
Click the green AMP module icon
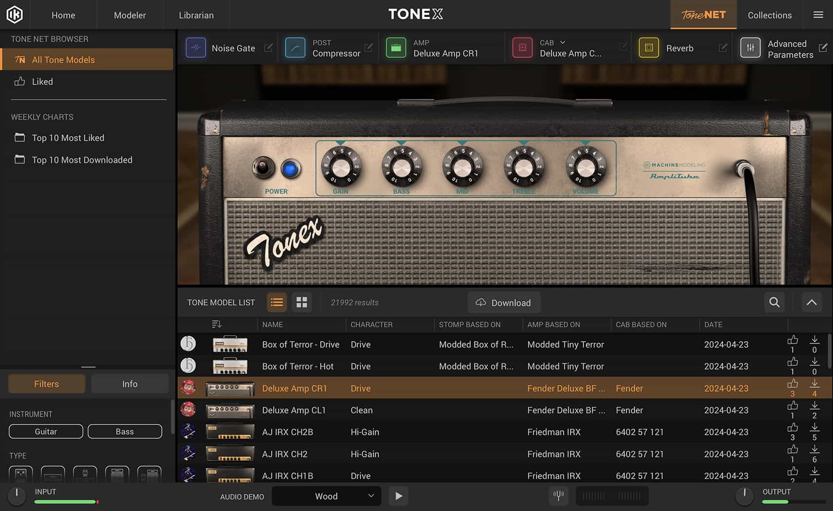click(x=397, y=47)
